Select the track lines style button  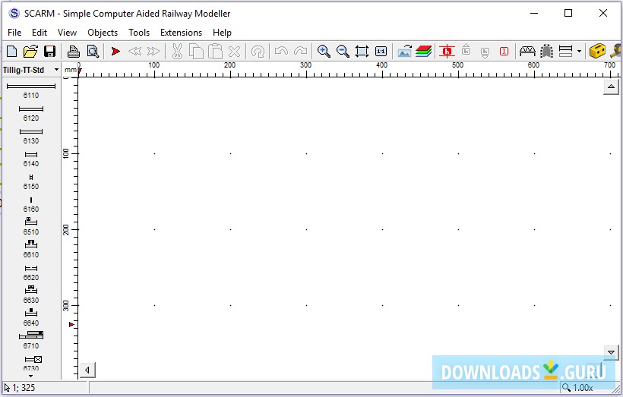tap(565, 51)
